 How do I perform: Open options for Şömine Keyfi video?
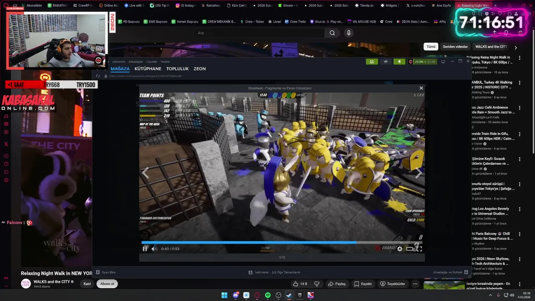[x=520, y=159]
